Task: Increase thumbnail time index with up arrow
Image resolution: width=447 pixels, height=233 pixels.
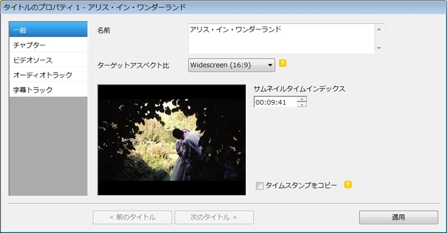Action: pyautogui.click(x=302, y=99)
